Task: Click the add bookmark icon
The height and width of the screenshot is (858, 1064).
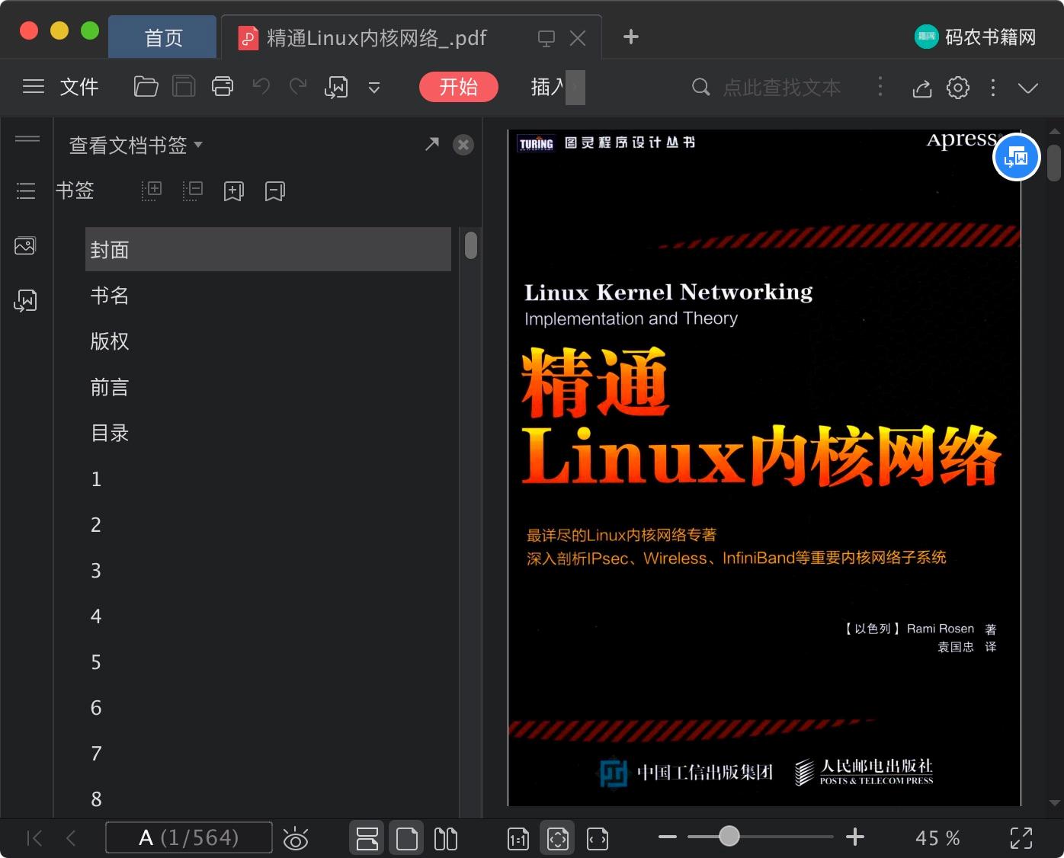Action: point(233,191)
